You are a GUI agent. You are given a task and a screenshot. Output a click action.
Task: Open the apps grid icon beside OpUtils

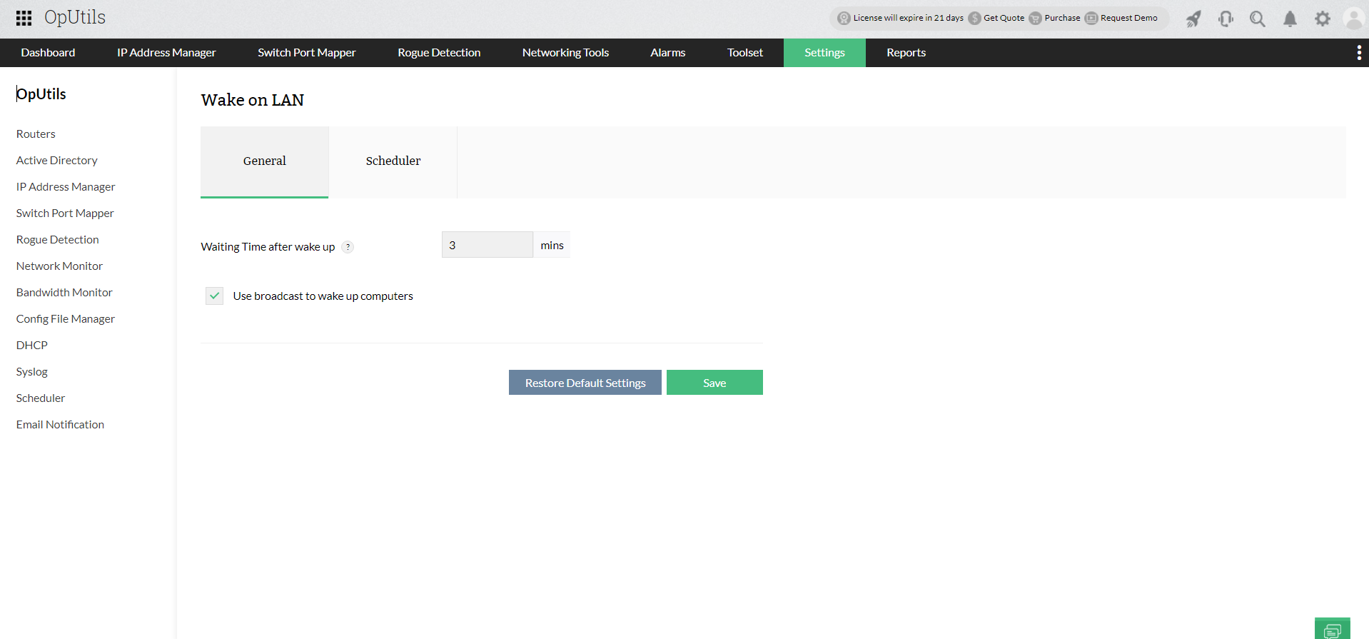click(x=24, y=18)
